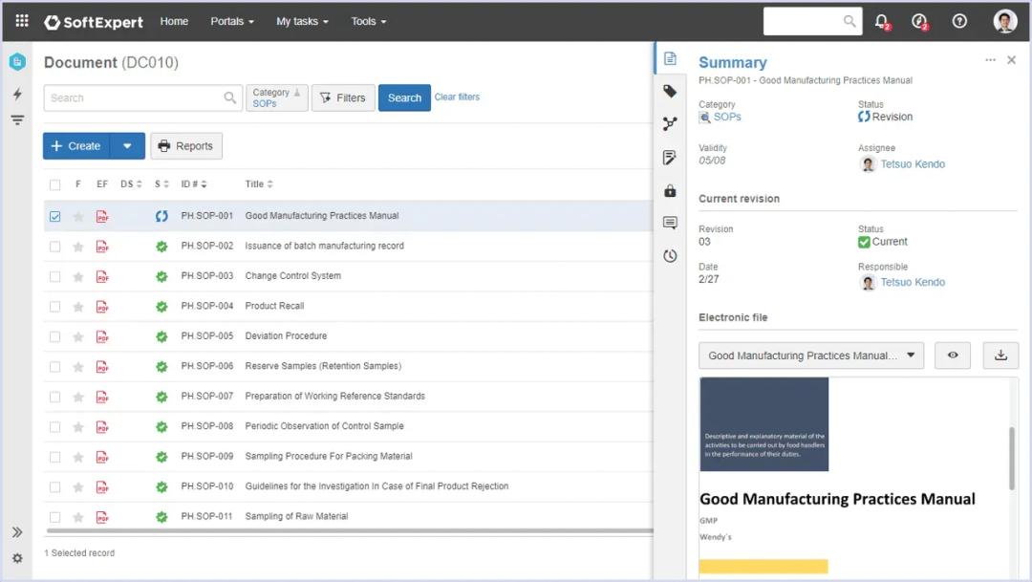
Task: Toggle the select-all header checkbox
Action: click(x=54, y=184)
